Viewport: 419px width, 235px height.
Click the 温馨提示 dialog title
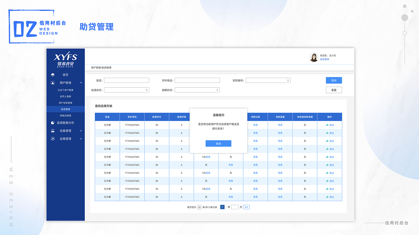(219, 115)
